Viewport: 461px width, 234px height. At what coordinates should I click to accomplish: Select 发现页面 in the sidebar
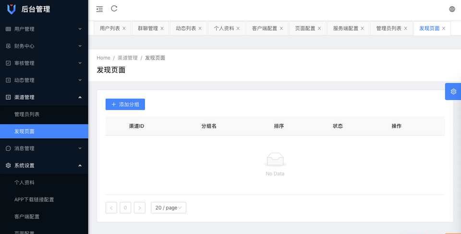[x=44, y=131]
